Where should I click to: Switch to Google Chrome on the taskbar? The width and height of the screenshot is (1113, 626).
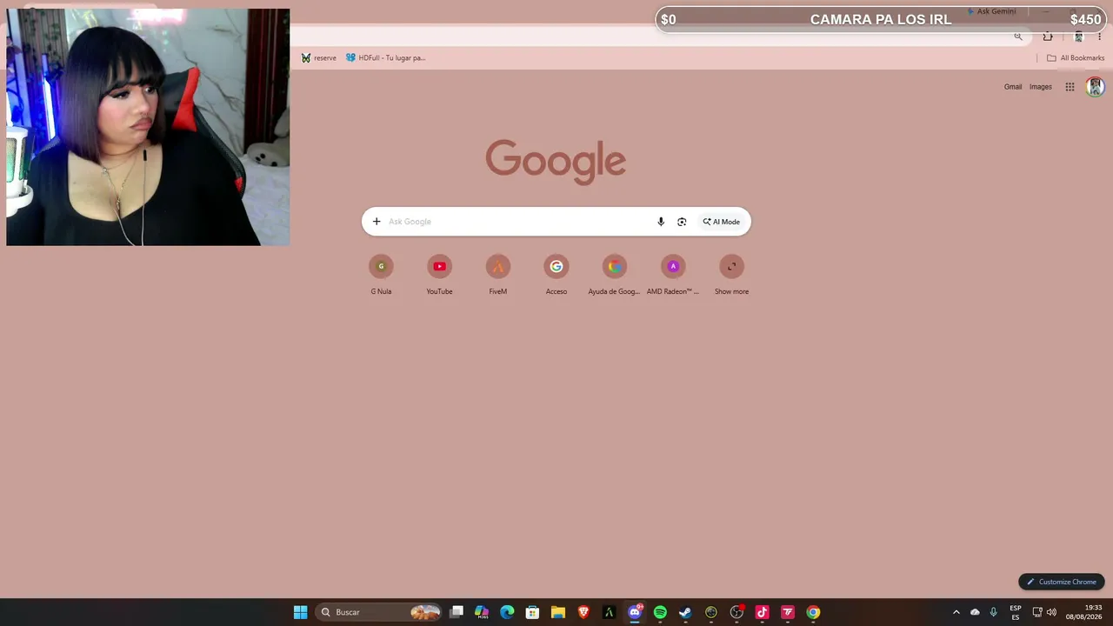point(813,612)
